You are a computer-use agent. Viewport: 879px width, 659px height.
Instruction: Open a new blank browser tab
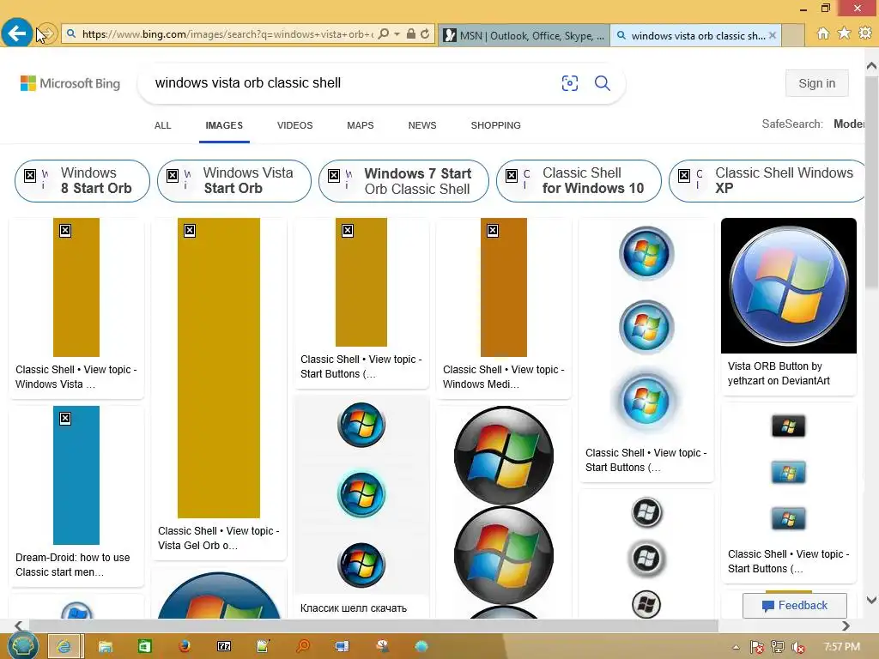[x=792, y=35]
